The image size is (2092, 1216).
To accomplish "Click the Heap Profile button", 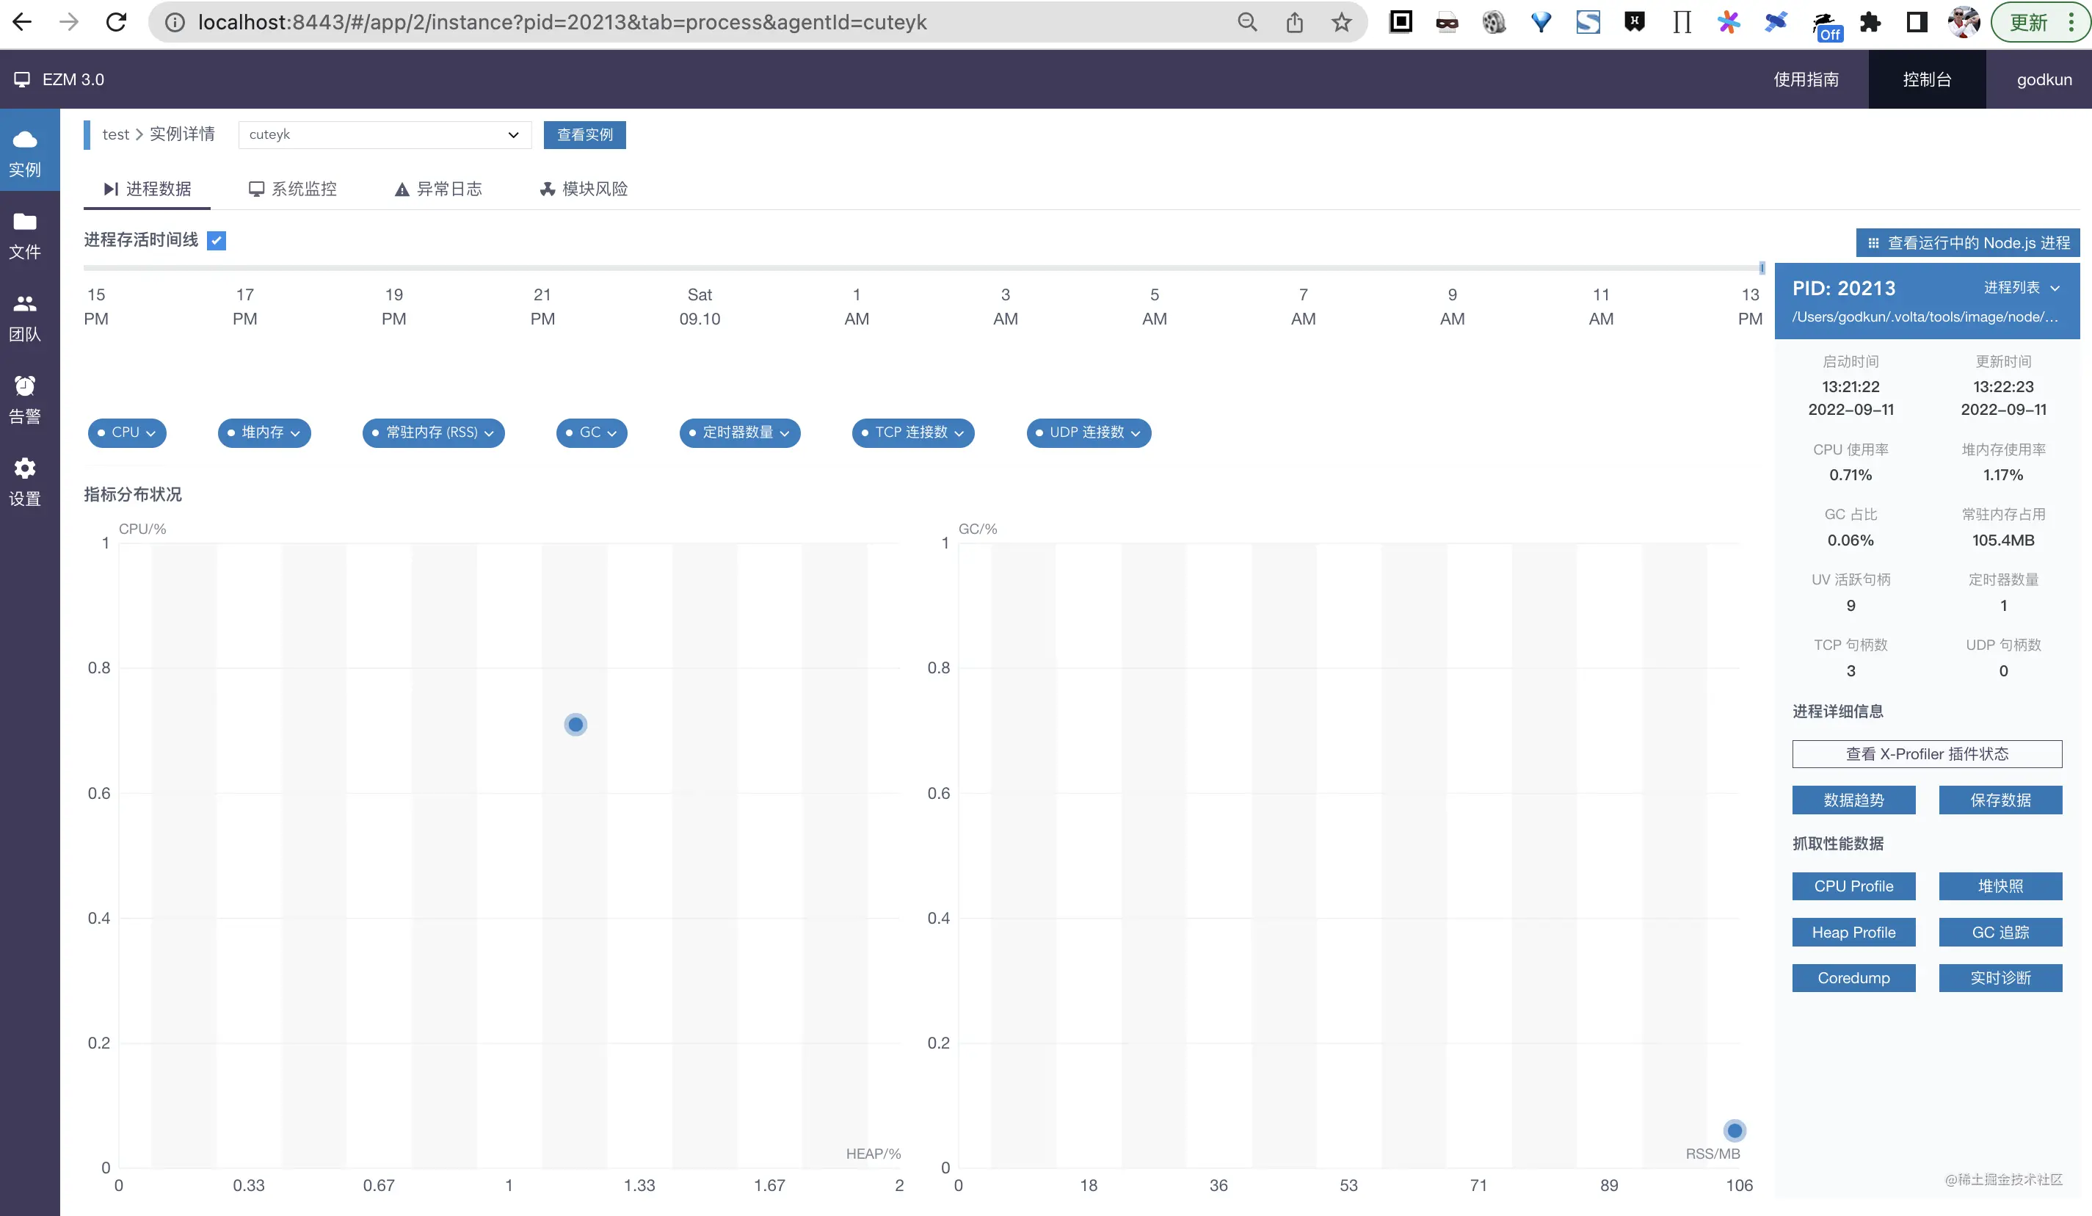I will click(x=1853, y=932).
